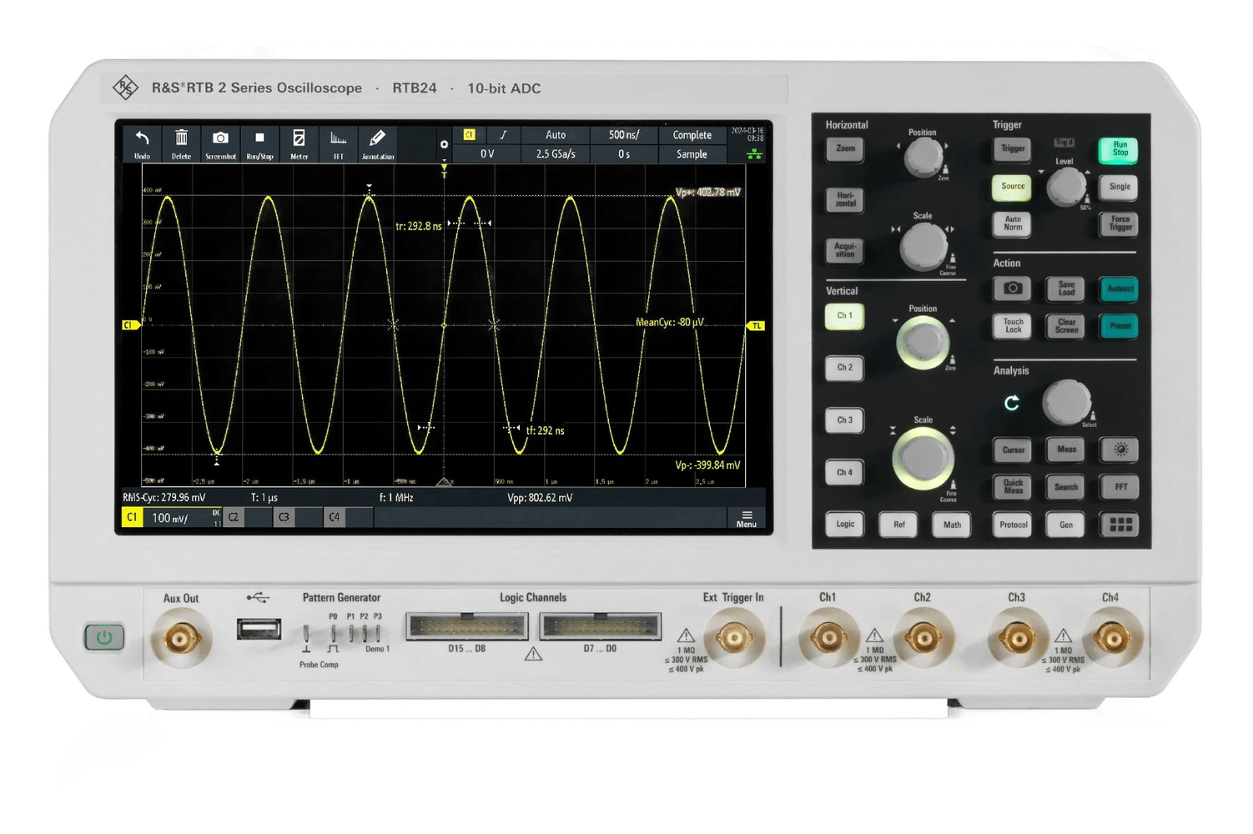1253x834 pixels.
Task: Open the gear settings icon beside the toolbar
Action: [x=444, y=144]
